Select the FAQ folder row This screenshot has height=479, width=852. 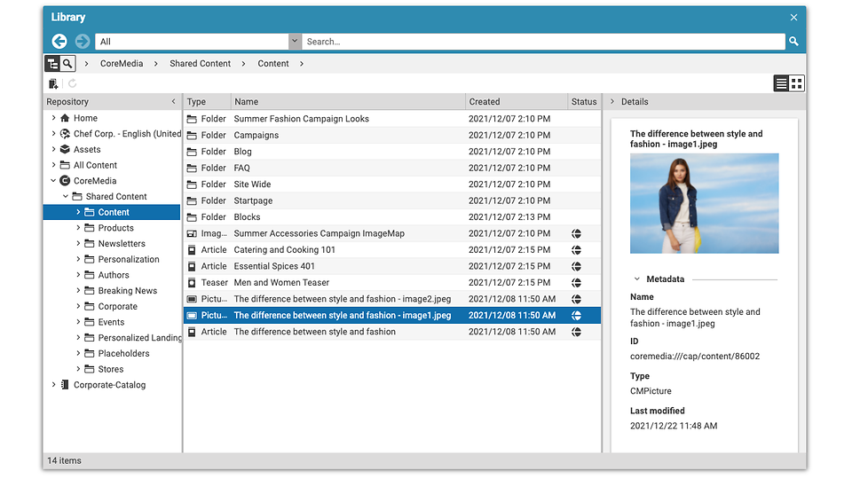click(392, 168)
